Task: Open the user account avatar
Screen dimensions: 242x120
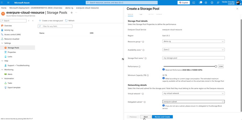Action: tap(238, 3)
